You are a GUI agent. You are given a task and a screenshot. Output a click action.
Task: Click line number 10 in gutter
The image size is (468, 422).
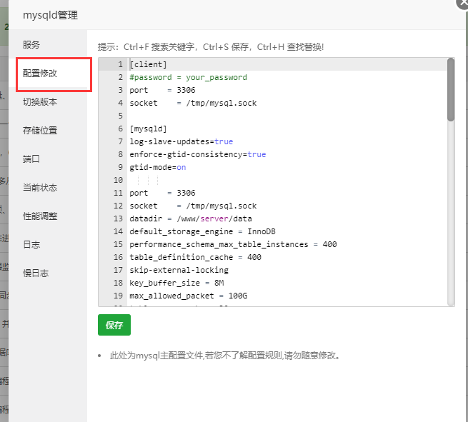(118, 180)
